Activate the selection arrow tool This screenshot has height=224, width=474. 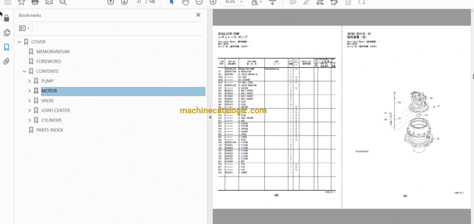[x=172, y=2]
